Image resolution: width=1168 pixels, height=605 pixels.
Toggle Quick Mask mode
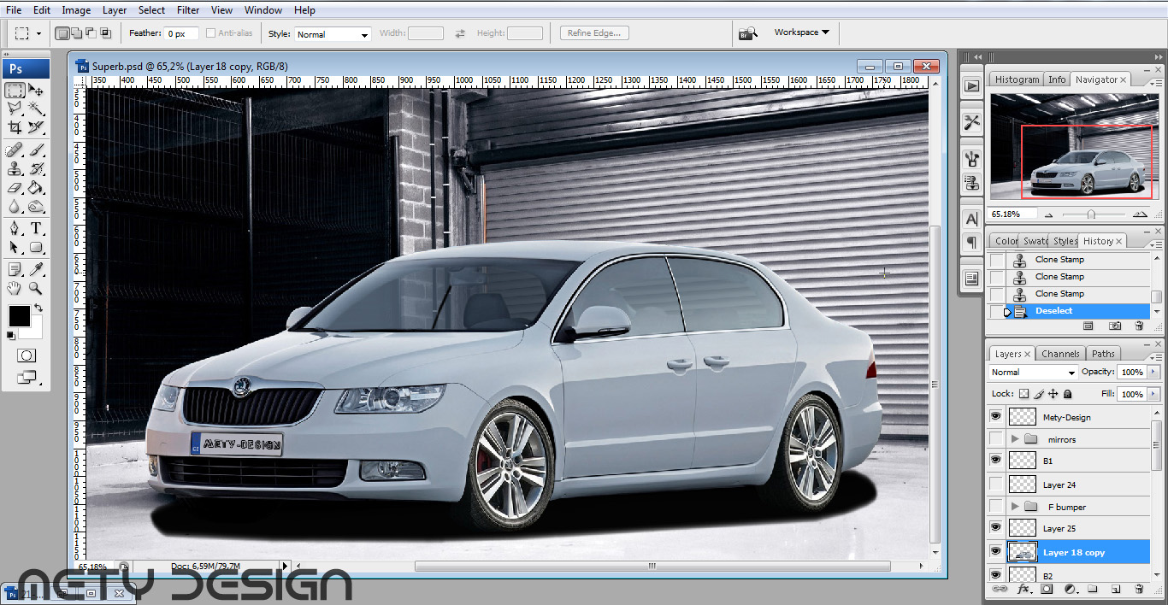click(26, 355)
